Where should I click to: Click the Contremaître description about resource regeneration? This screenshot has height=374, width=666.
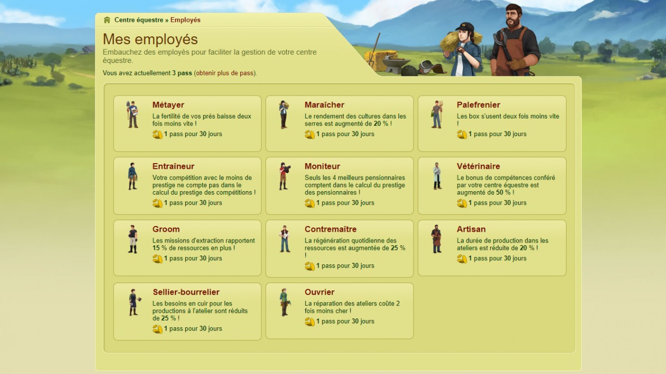(x=355, y=248)
